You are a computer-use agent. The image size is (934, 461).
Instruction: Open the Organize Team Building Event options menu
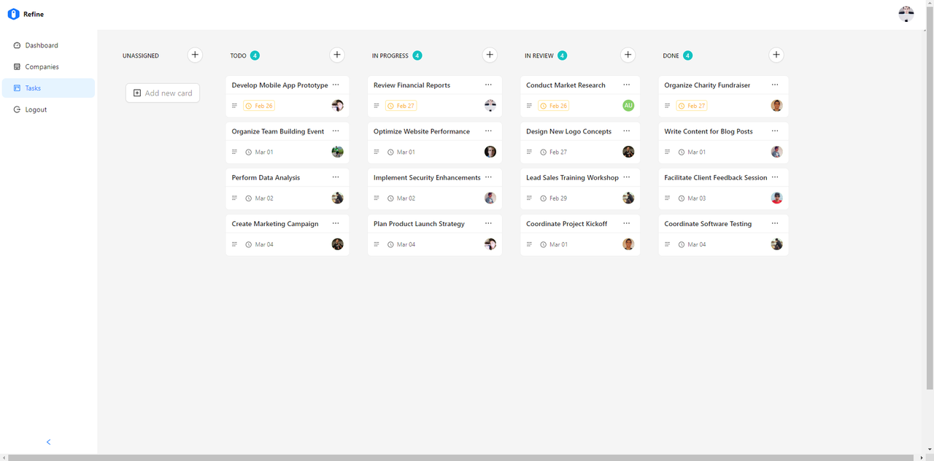(336, 131)
